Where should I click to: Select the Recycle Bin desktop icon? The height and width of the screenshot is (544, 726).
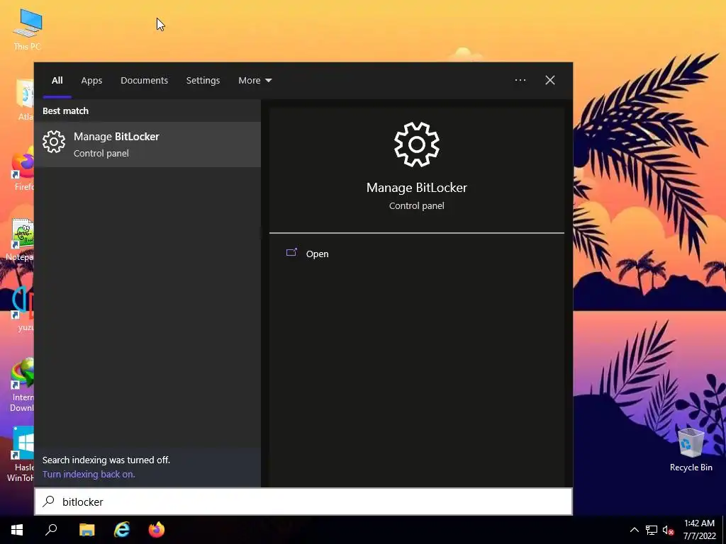pyautogui.click(x=691, y=450)
